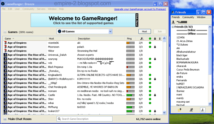Click the padlock icon in szunyog's row

click(155, 59)
